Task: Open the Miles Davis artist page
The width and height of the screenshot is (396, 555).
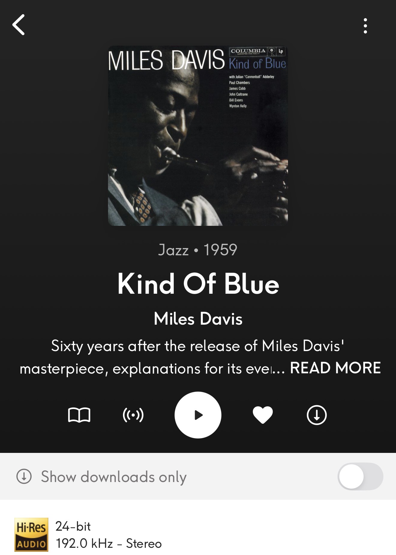Action: 198,319
